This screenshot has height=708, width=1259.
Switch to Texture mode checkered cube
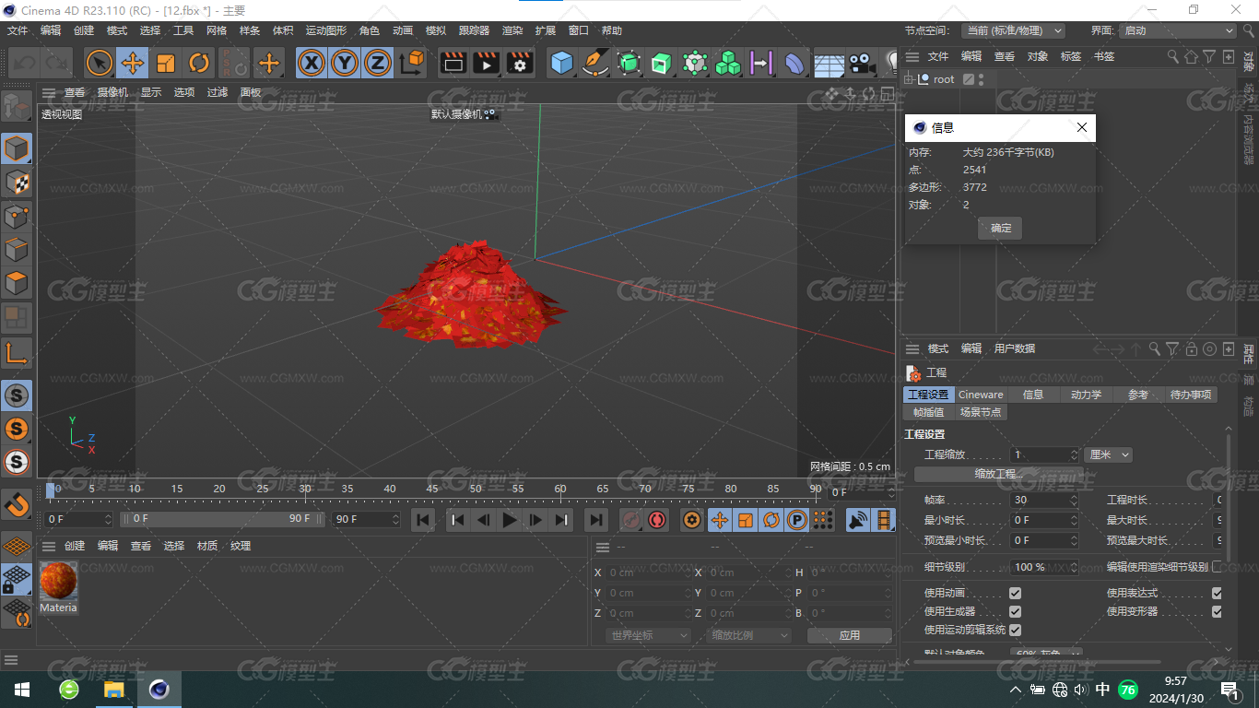(x=17, y=182)
